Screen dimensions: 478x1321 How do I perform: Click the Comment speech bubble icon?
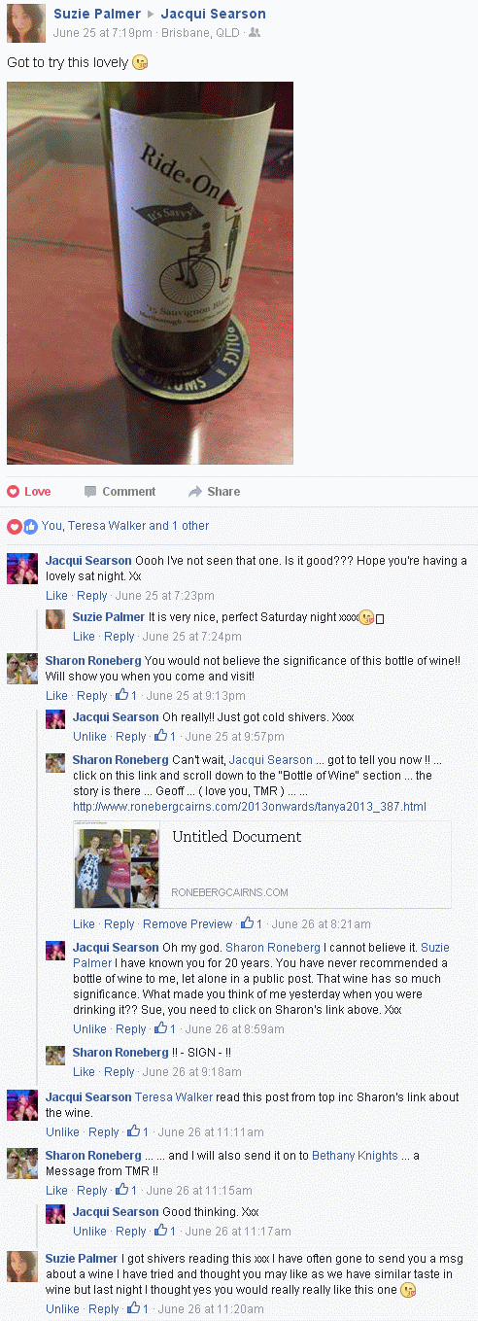[x=90, y=491]
